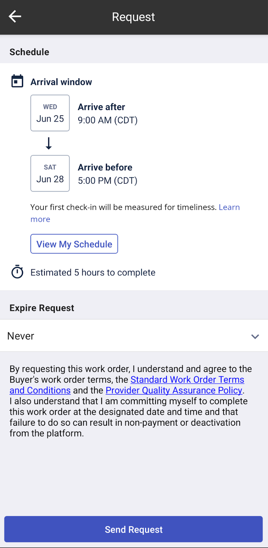Expand the Expire Request chevron arrow

(x=255, y=336)
